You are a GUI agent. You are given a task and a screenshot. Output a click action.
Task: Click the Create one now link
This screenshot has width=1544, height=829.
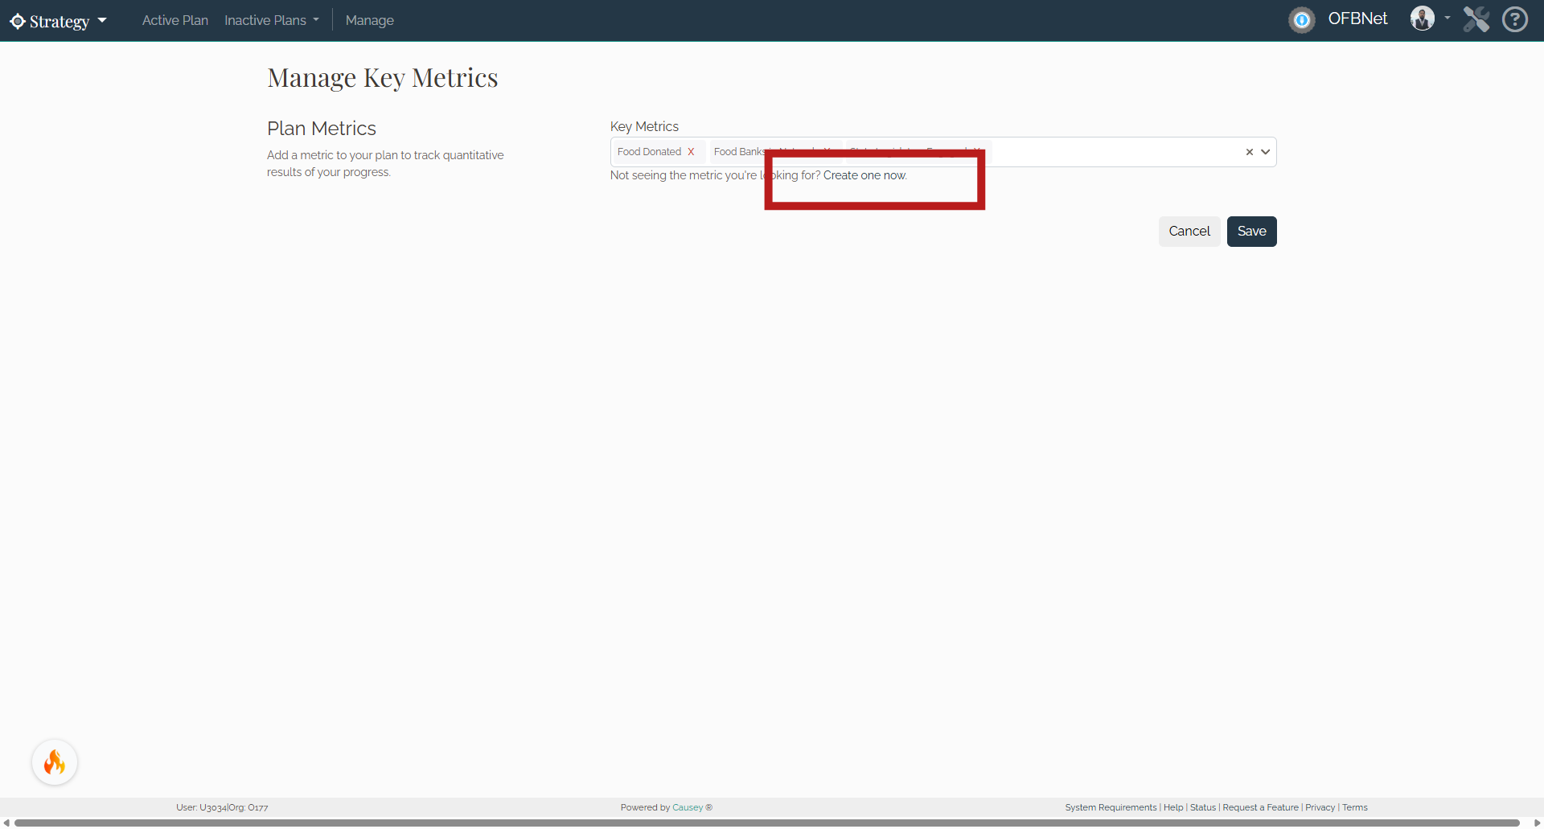(x=864, y=175)
